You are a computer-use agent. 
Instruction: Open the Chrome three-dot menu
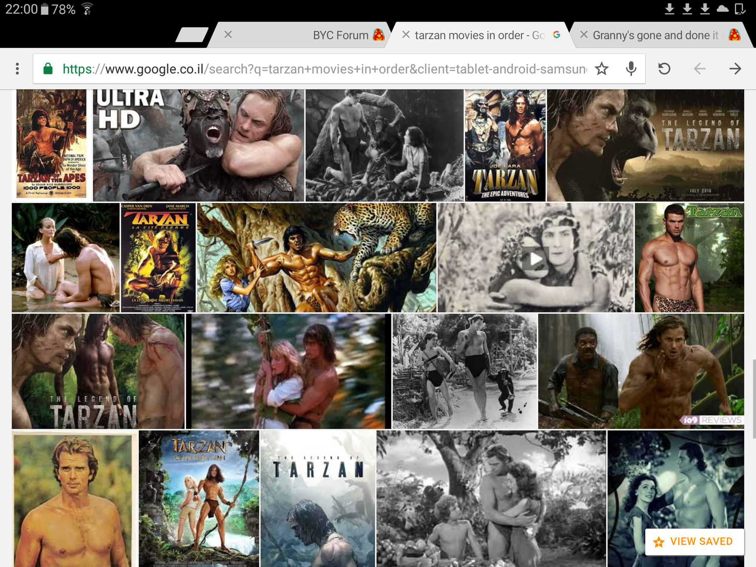(x=17, y=69)
